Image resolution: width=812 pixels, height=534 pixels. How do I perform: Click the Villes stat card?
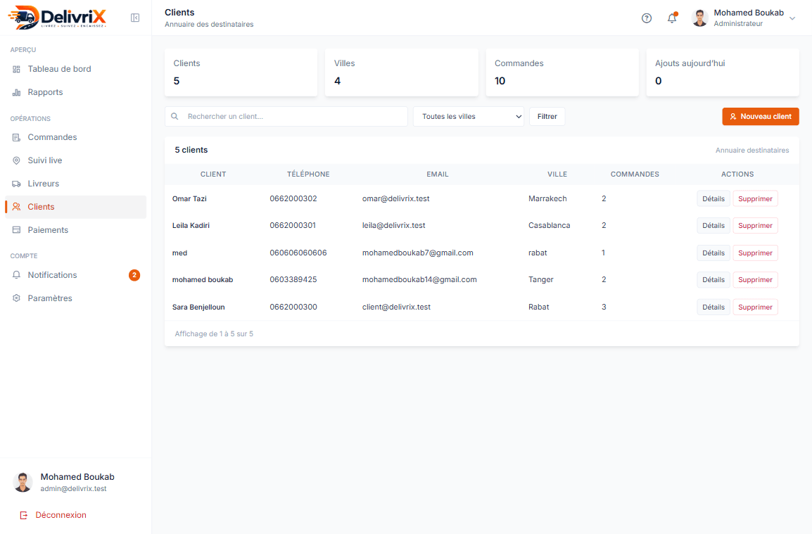click(401, 72)
